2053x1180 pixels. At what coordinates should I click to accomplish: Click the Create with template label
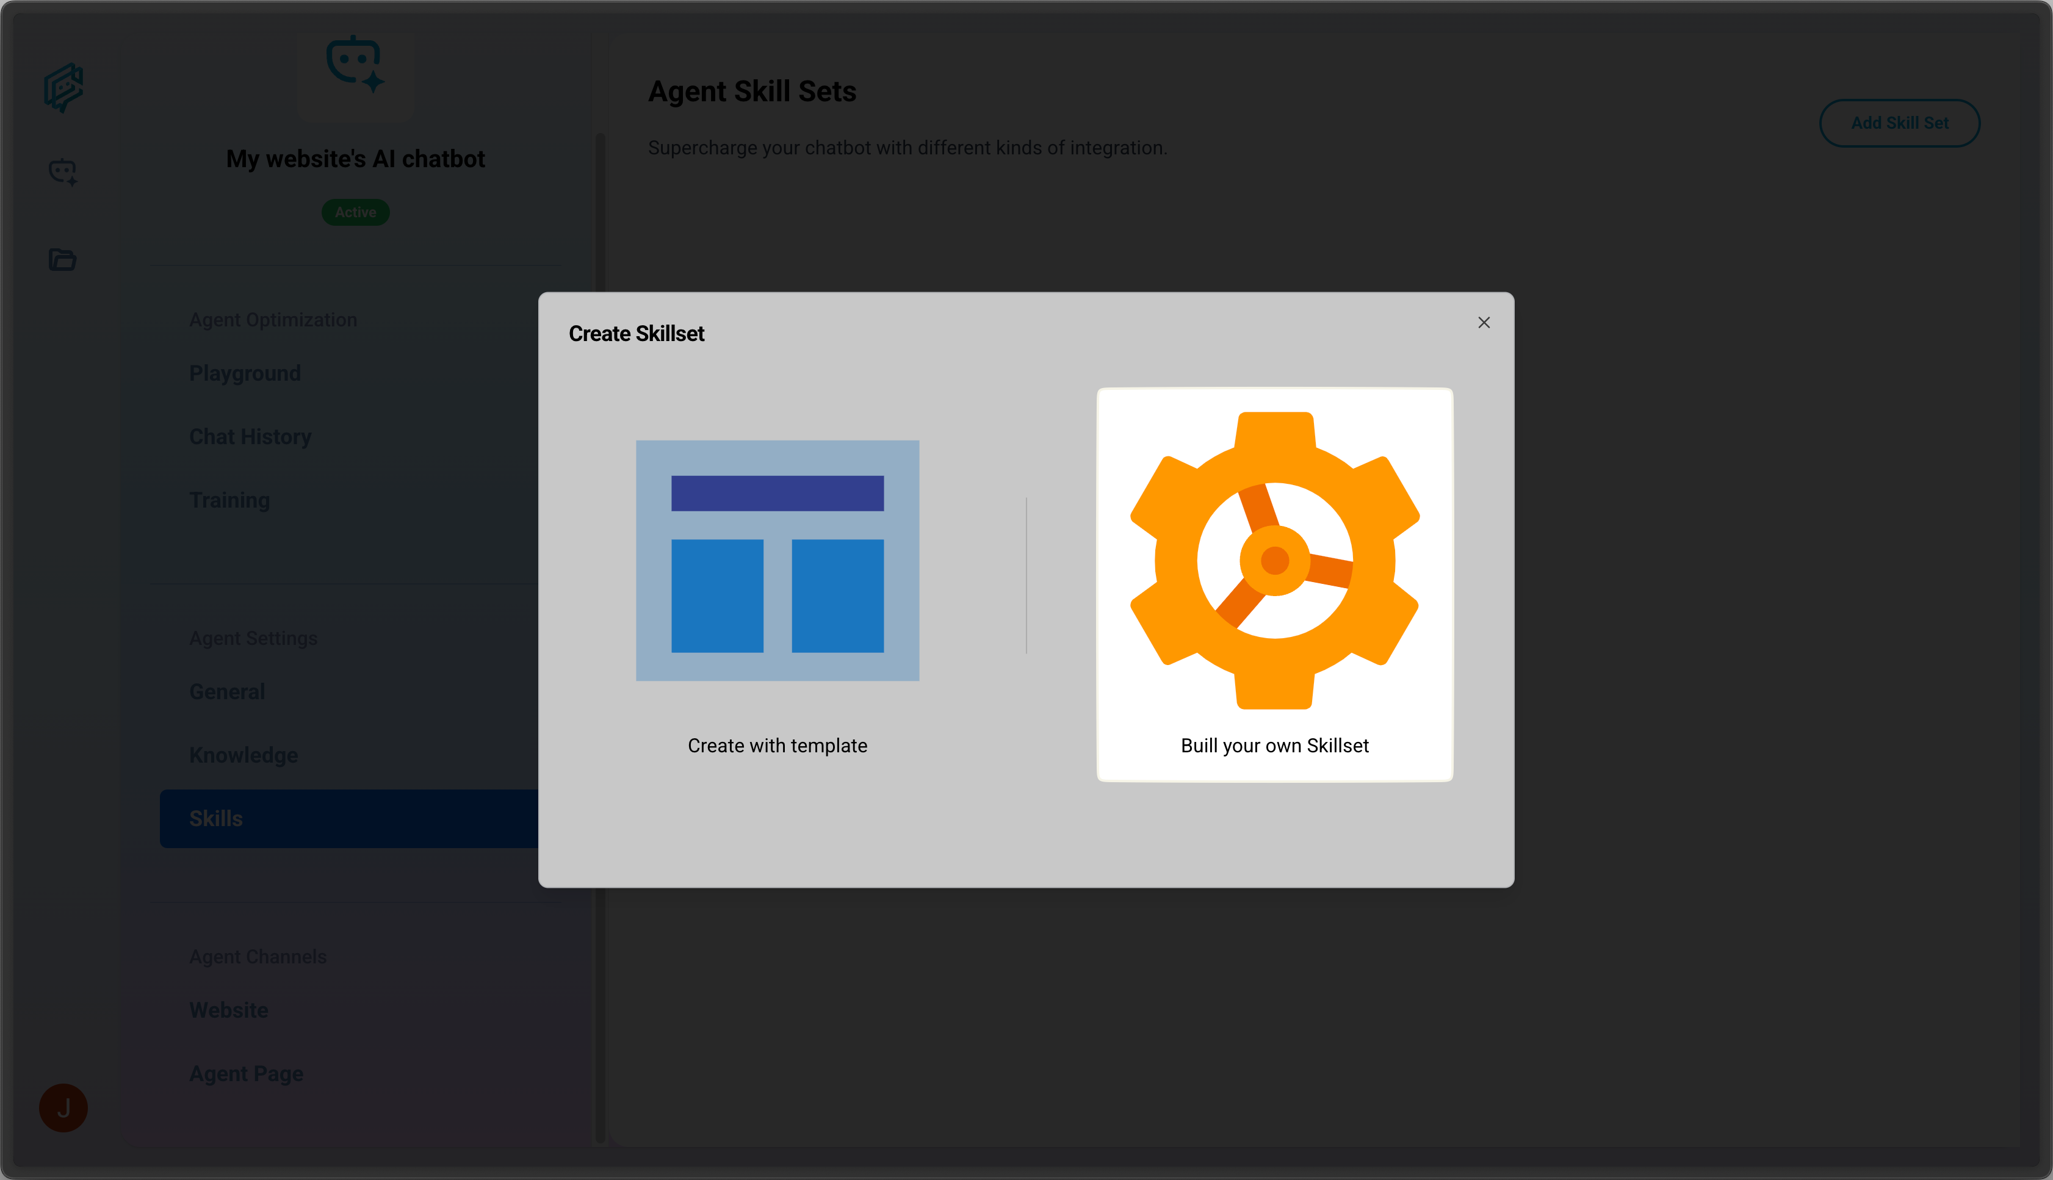click(x=778, y=746)
